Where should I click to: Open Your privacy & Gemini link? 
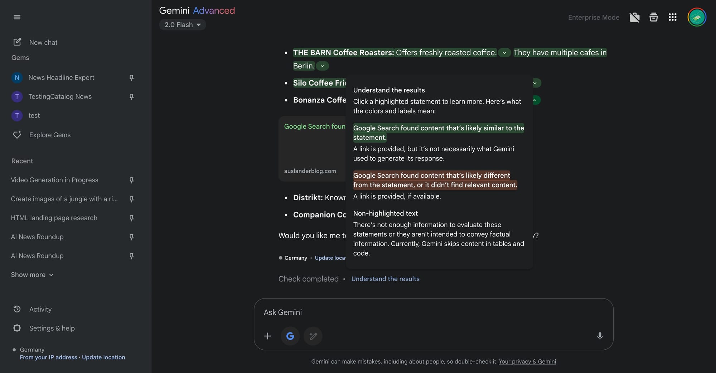(527, 362)
